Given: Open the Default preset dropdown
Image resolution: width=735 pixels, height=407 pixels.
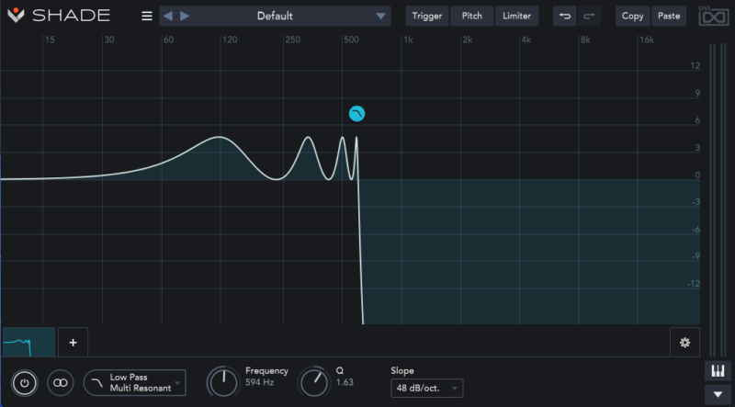Looking at the screenshot, I should (x=275, y=16).
